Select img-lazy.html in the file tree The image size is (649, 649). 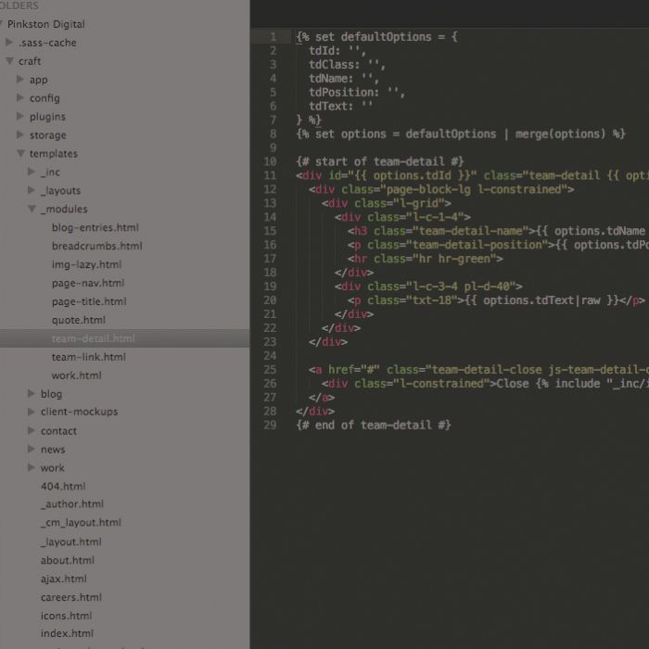[86, 264]
